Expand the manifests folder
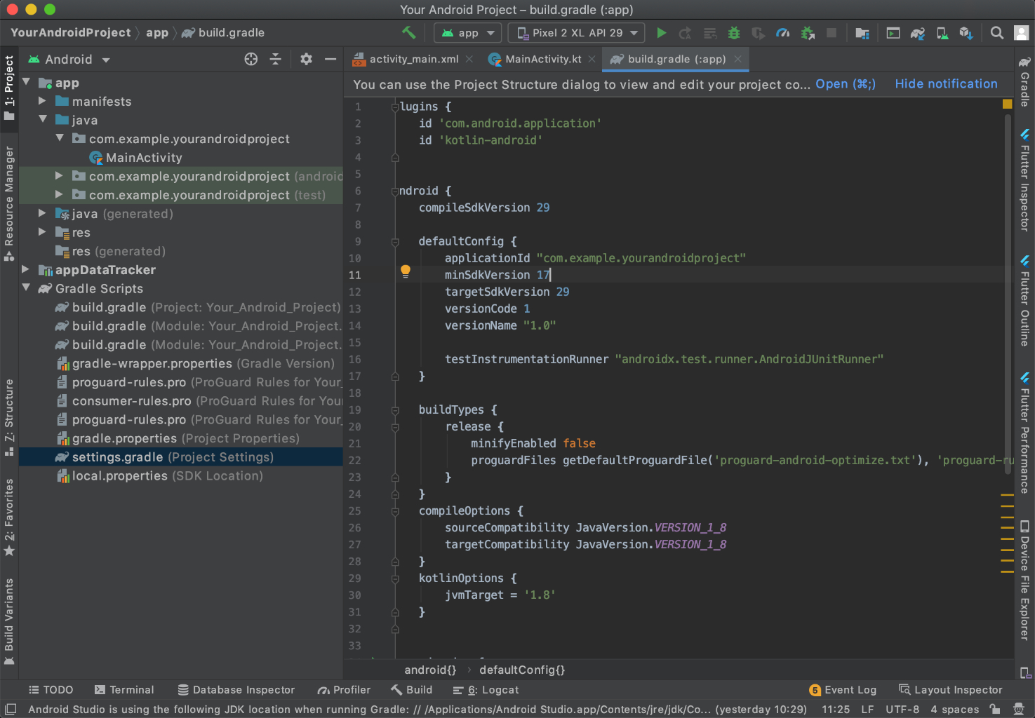Image resolution: width=1035 pixels, height=718 pixels. click(x=43, y=101)
